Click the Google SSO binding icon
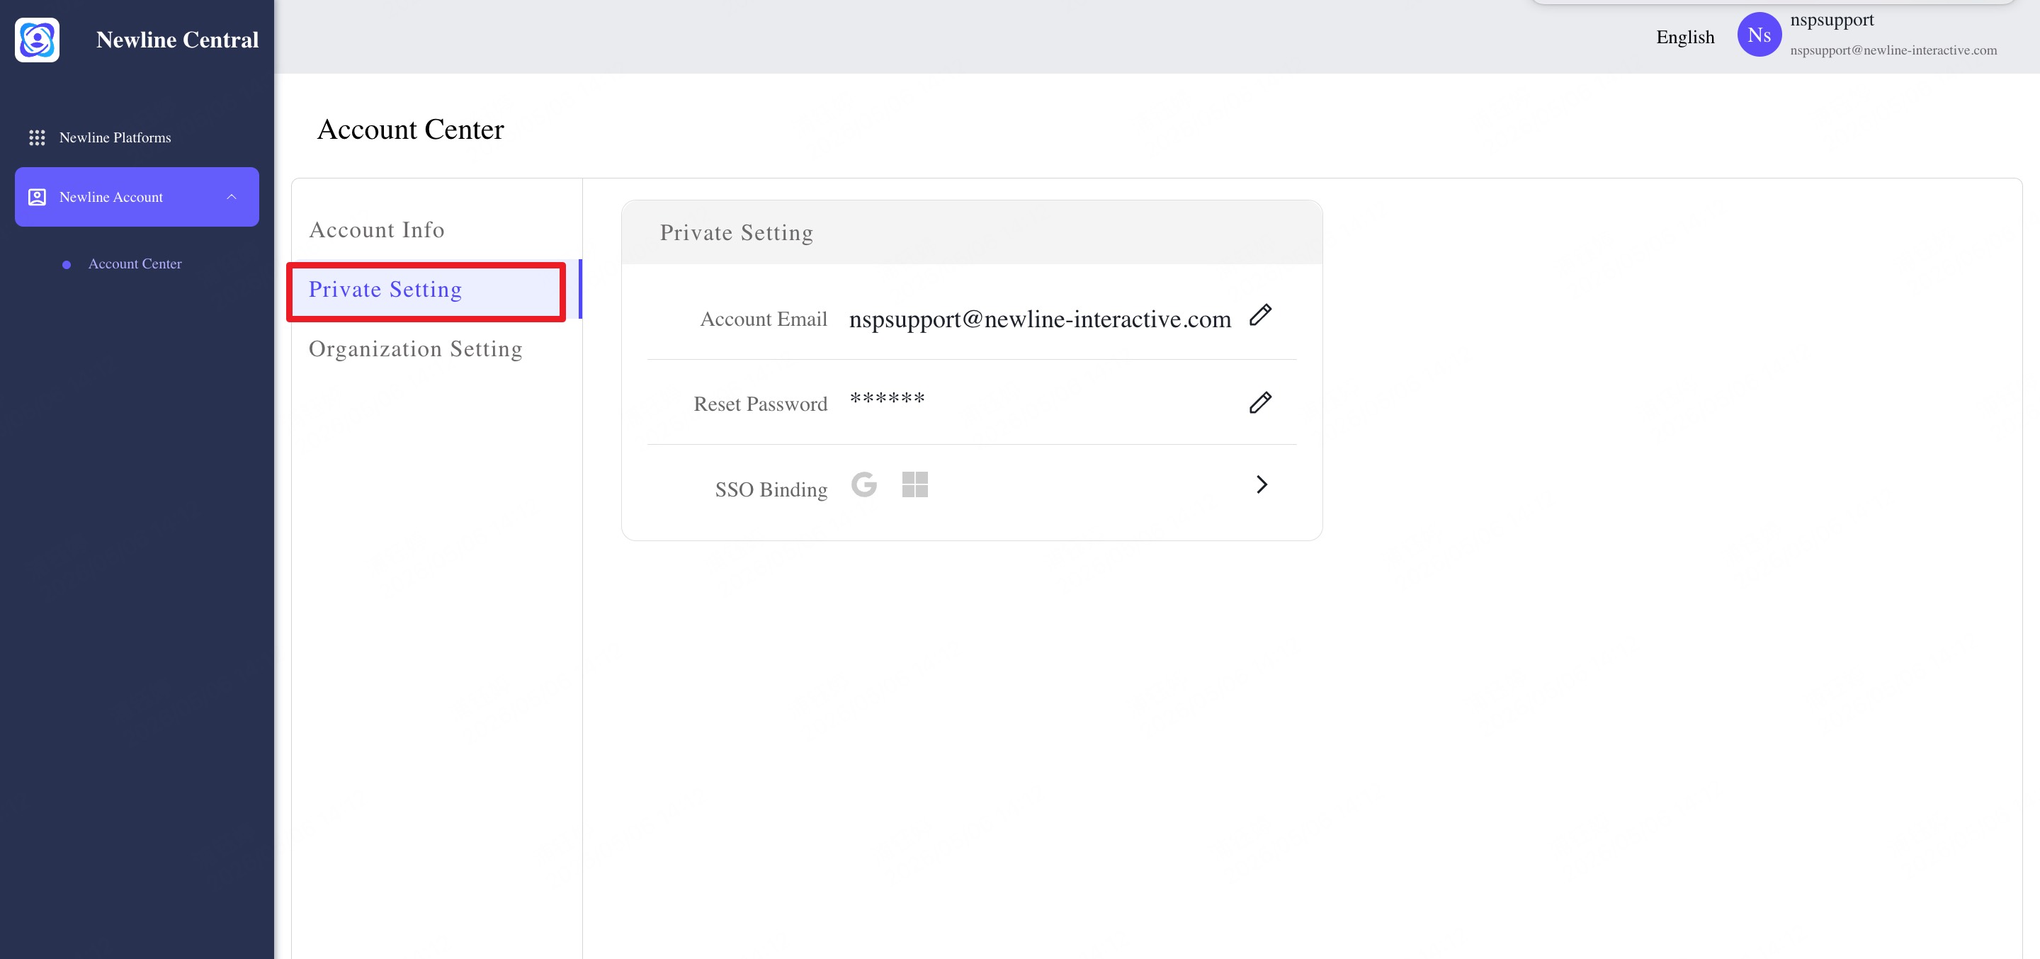Image resolution: width=2040 pixels, height=959 pixels. tap(864, 484)
